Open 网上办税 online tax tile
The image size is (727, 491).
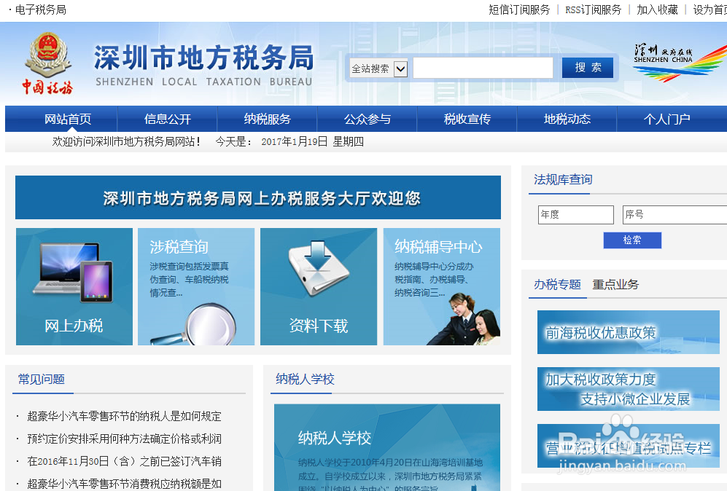pyautogui.click(x=74, y=286)
